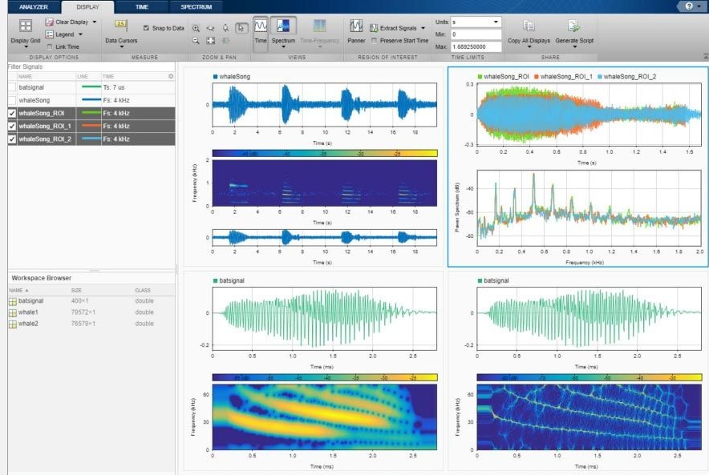Open the help question mark icon
Screen dimensions: 709x475
coord(689,6)
